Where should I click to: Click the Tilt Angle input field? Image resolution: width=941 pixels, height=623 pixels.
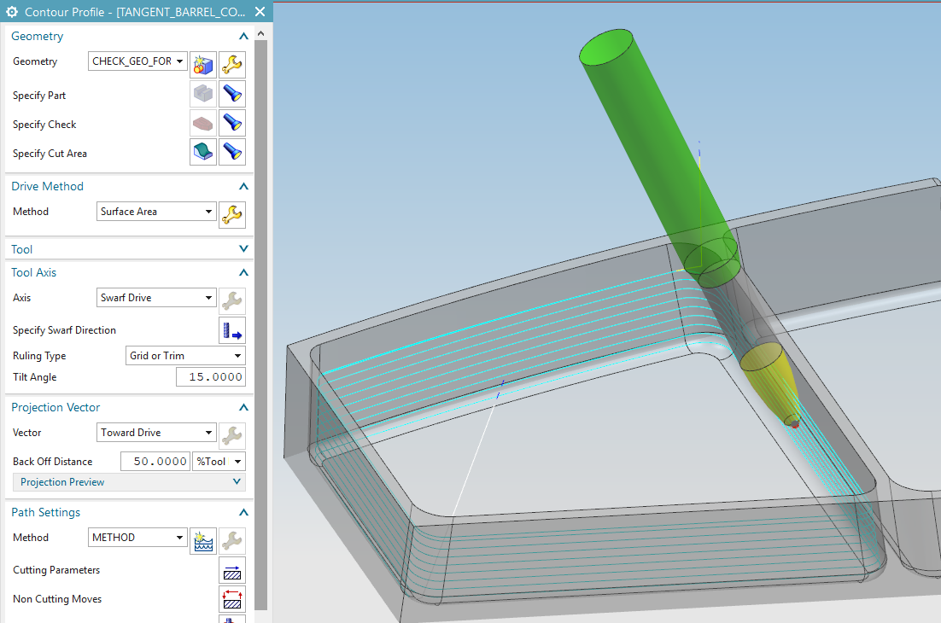pos(210,376)
